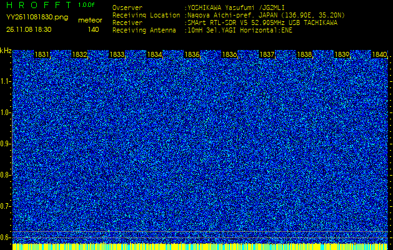This screenshot has height=250, width=393.
Task: Click the 0.7 frequency axis label
Action: coord(5,206)
